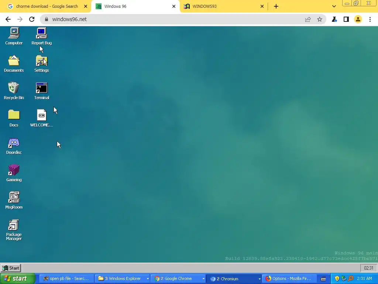Go back to the previous page

[x=8, y=19]
